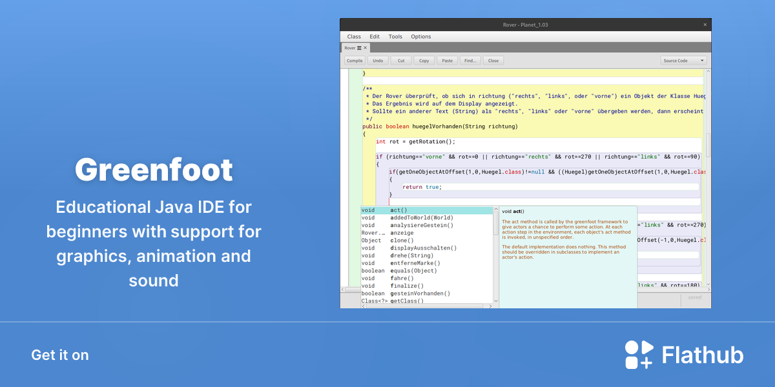775x387 pixels.
Task: Open the Class menu
Action: click(354, 37)
